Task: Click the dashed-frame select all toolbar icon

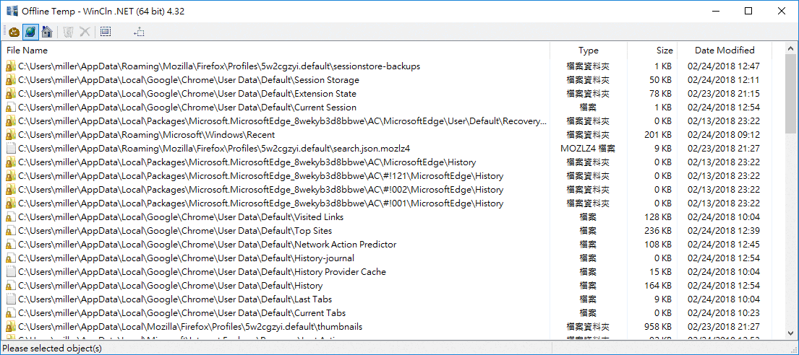Action: tap(106, 32)
